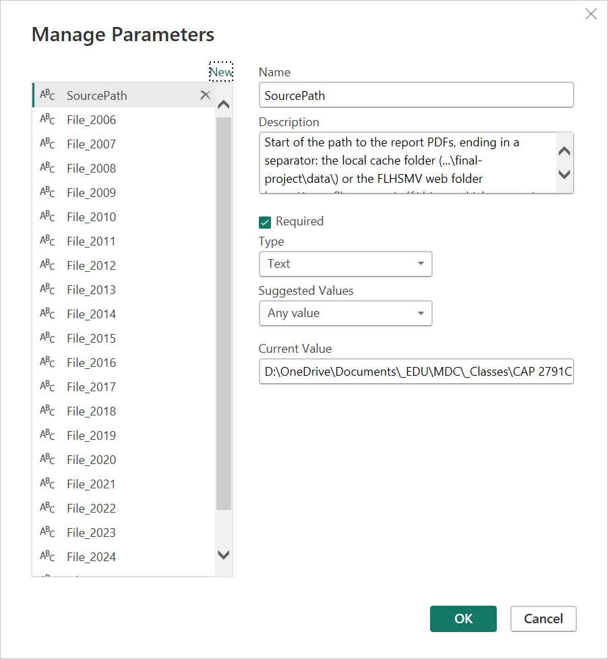Viewport: 608px width, 659px height.
Task: Confirm with the OK button
Action: point(463,619)
